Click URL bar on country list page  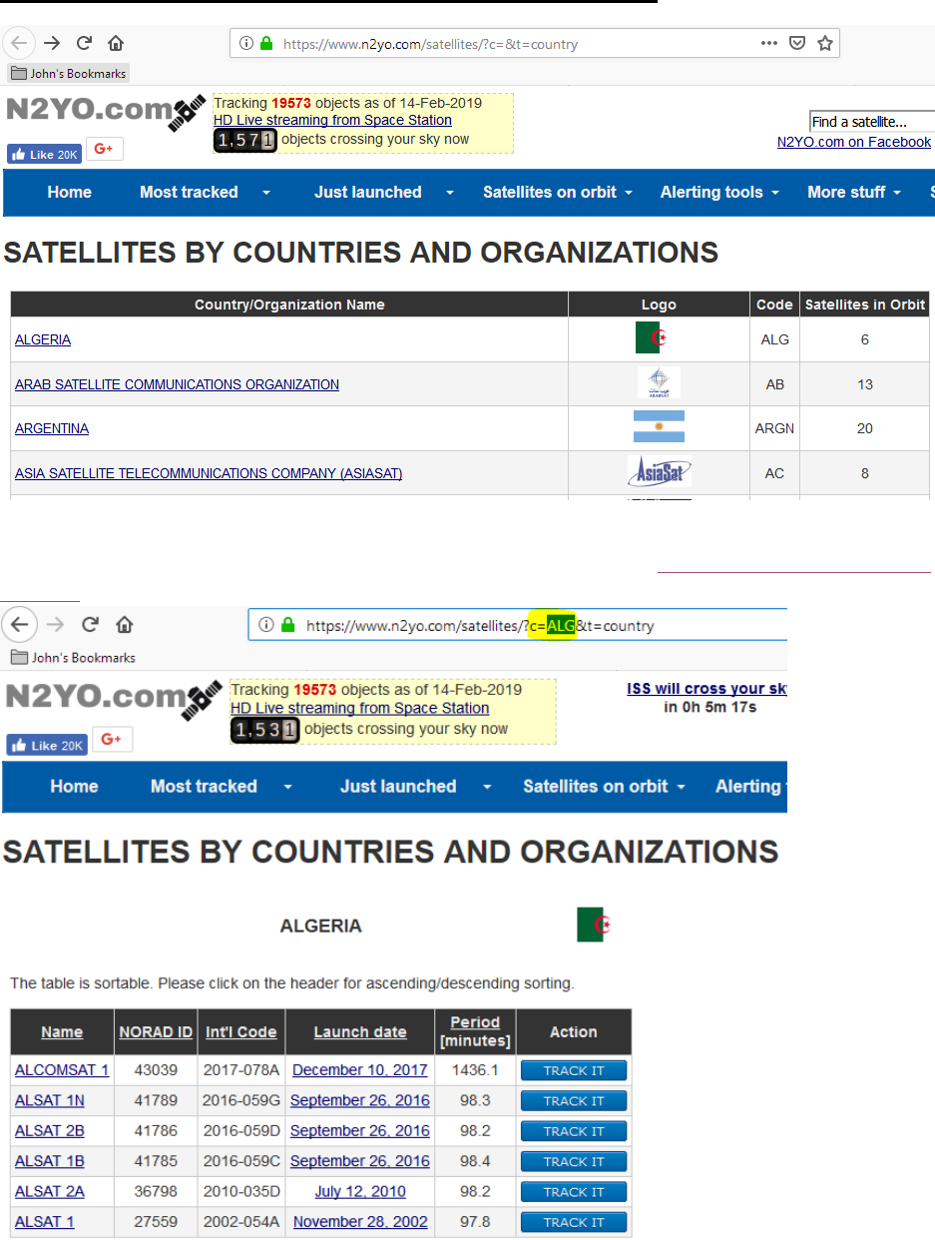pos(534,44)
